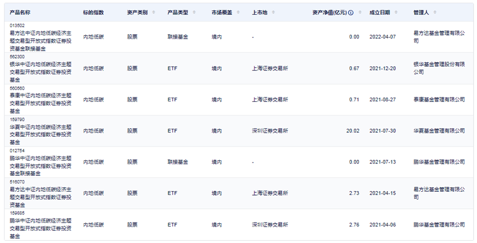The image size is (477, 243).
Task: Open fund 159885 鹏华 ETF
Action: 41,224
